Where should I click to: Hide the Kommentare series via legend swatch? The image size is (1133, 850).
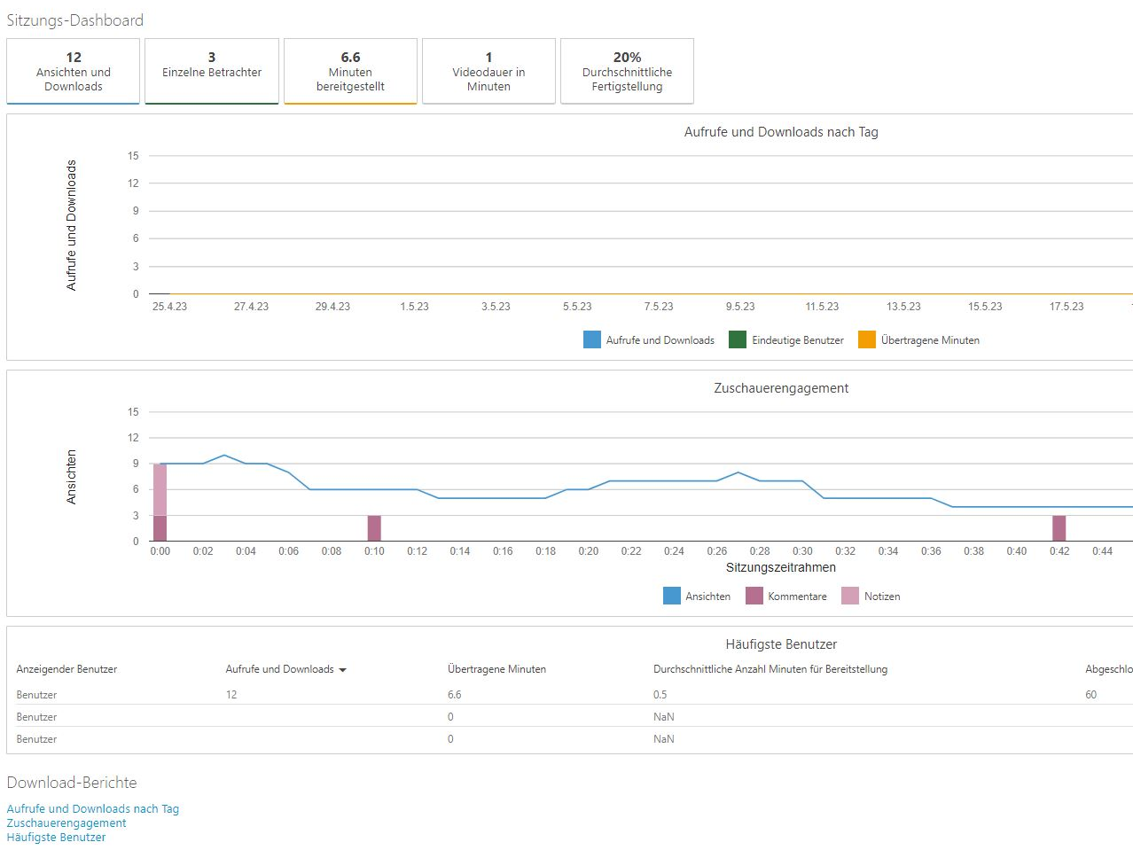(754, 596)
